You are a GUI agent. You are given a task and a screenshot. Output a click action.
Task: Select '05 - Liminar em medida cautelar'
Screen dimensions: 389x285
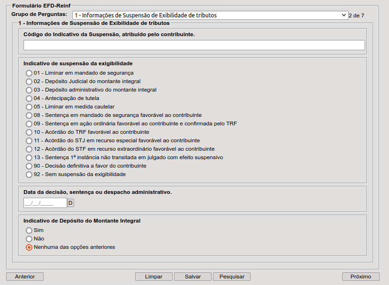29,107
